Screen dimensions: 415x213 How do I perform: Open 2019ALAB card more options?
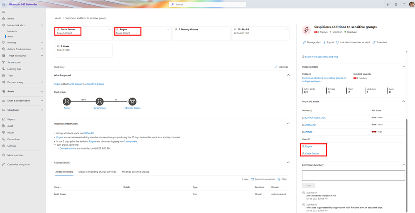pos(286,29)
